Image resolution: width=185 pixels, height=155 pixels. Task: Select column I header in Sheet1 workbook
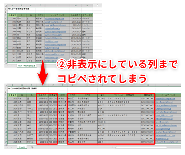(102, 85)
